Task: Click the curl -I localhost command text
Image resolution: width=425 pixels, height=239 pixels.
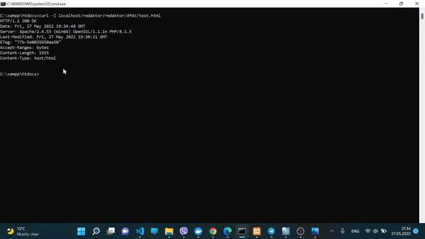Action: [100, 16]
